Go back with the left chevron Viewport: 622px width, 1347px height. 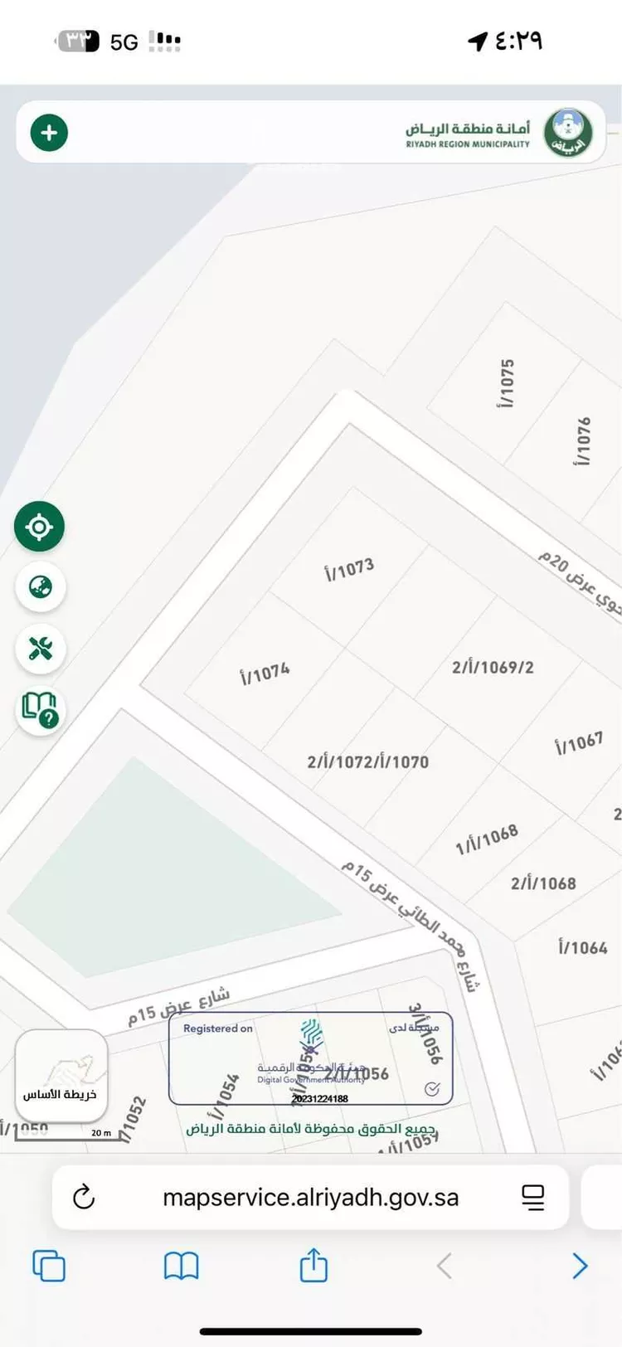coord(445,1266)
